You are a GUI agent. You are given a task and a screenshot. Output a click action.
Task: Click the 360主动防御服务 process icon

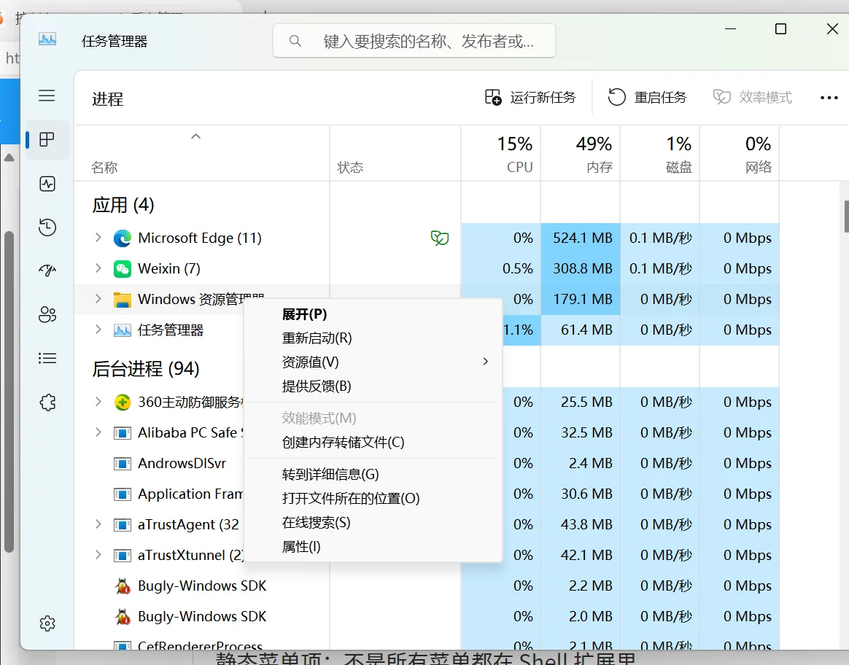coord(123,402)
